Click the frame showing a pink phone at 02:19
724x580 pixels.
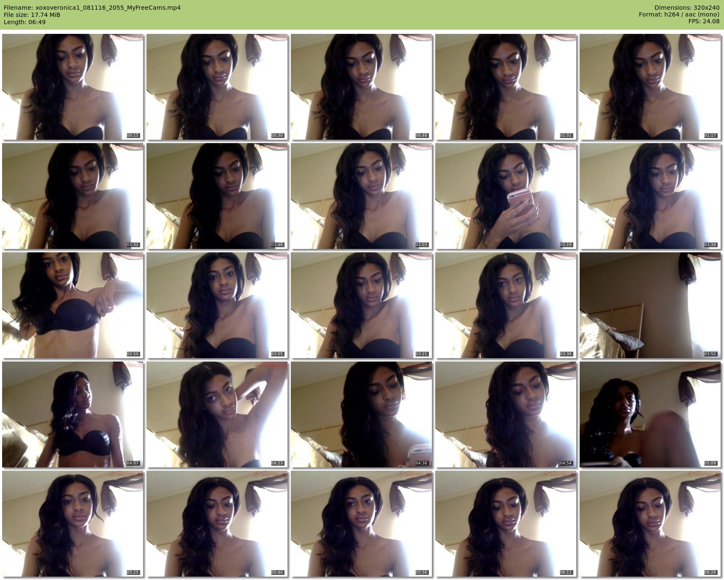click(x=506, y=196)
